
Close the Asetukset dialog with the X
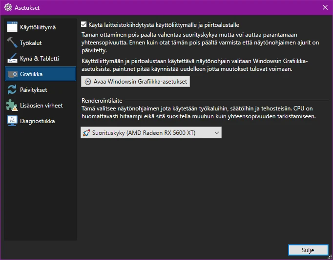[325, 7]
